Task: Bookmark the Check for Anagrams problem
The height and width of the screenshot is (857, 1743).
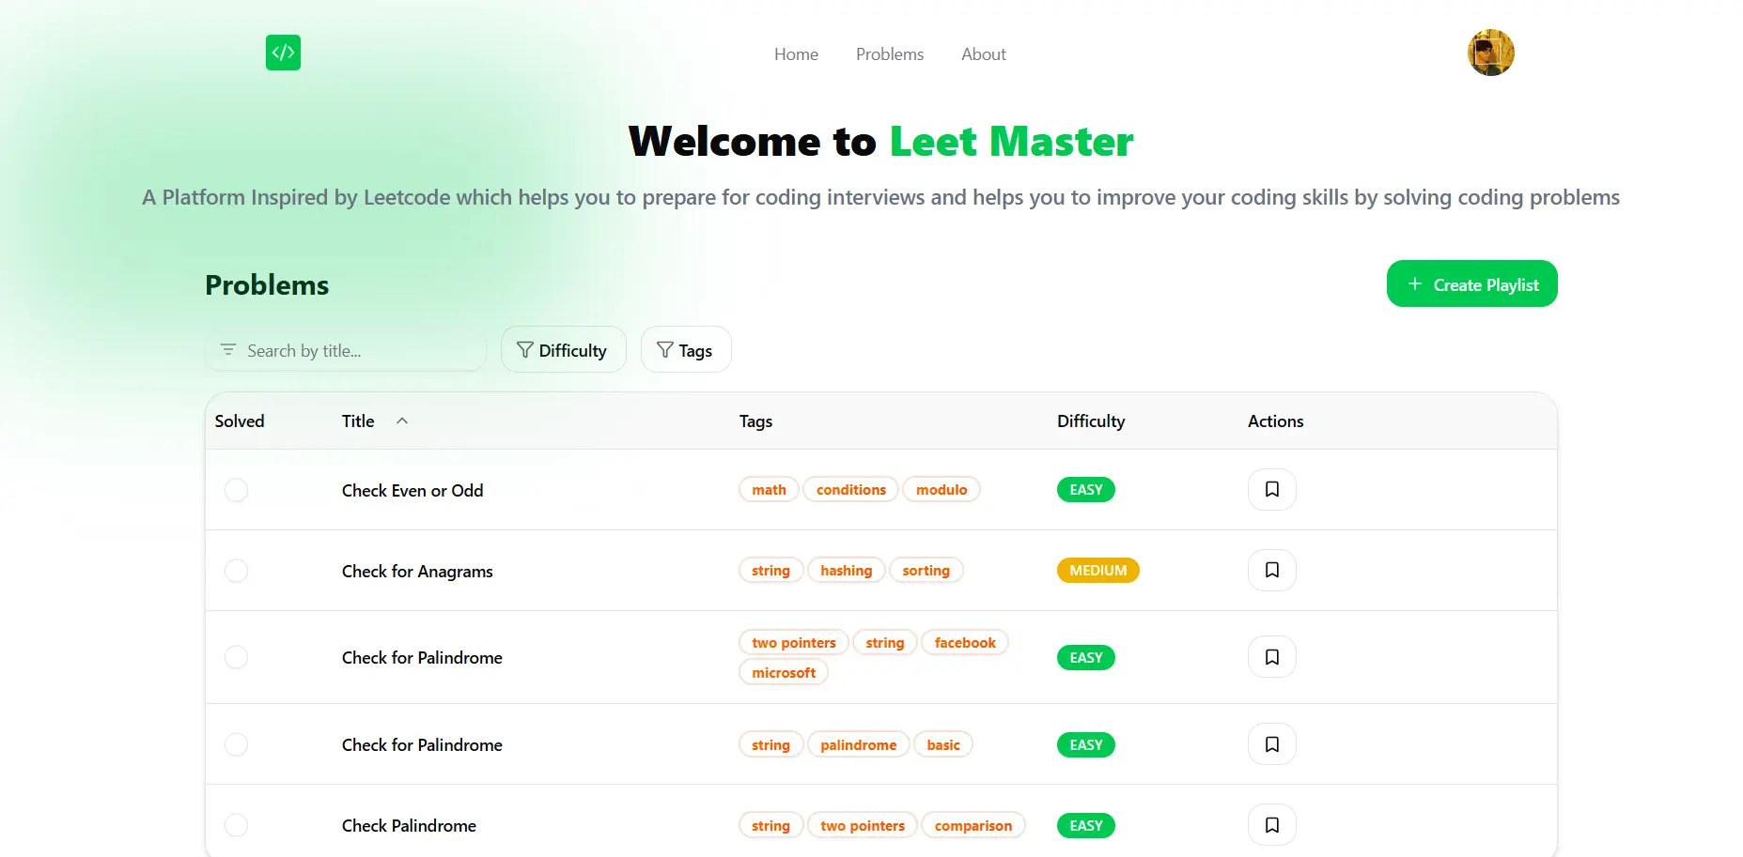Action: point(1271,570)
